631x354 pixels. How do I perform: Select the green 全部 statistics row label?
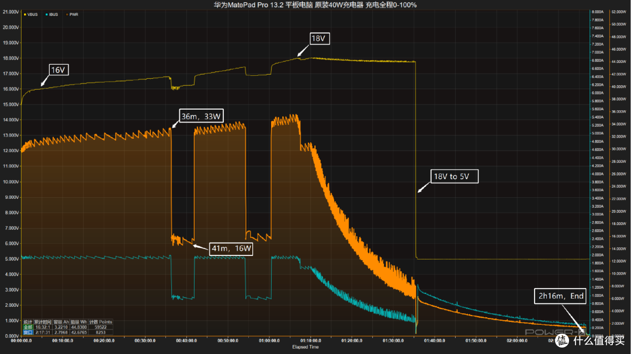click(x=28, y=327)
